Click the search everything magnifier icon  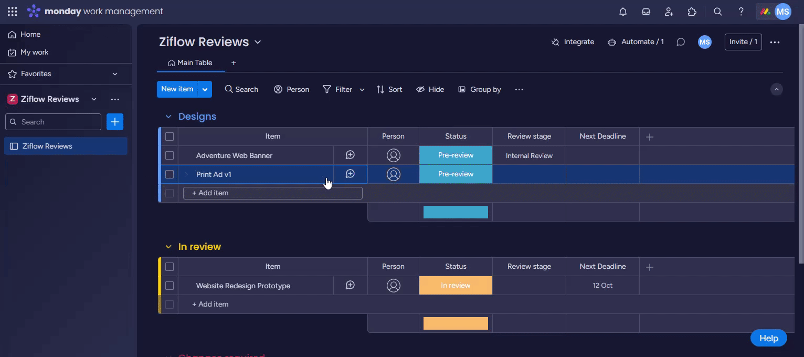pyautogui.click(x=718, y=12)
